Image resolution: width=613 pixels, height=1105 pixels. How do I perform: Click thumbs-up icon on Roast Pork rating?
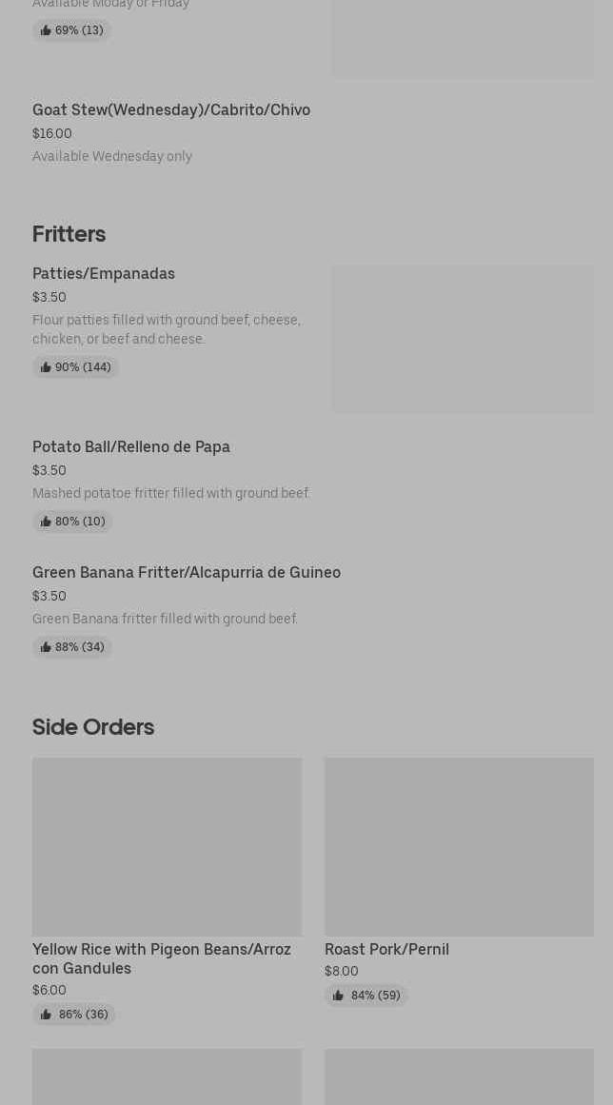pyautogui.click(x=338, y=996)
